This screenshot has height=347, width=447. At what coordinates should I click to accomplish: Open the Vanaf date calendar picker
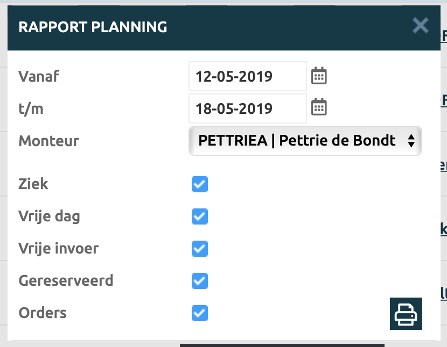pyautogui.click(x=319, y=76)
